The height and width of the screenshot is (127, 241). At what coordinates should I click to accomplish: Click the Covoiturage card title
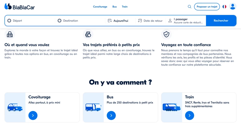[x=39, y=97]
